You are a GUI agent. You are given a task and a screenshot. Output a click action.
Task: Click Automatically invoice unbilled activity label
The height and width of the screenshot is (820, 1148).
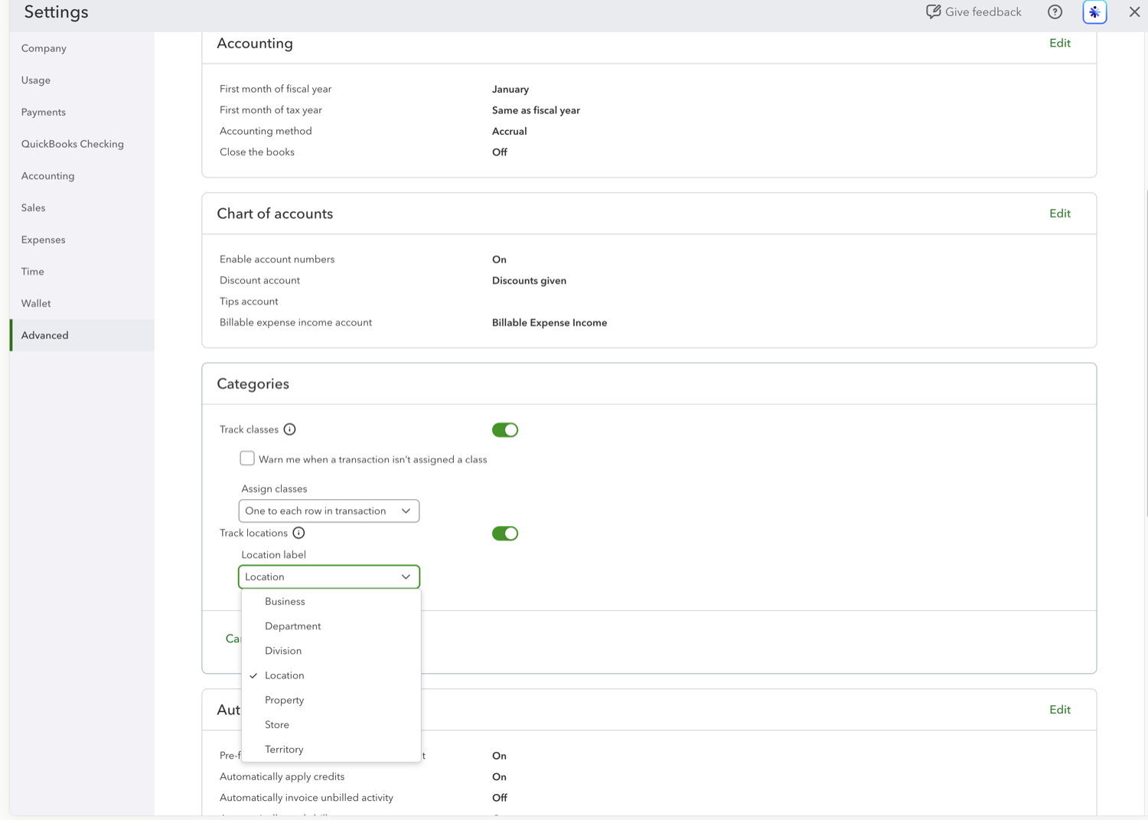pos(306,798)
